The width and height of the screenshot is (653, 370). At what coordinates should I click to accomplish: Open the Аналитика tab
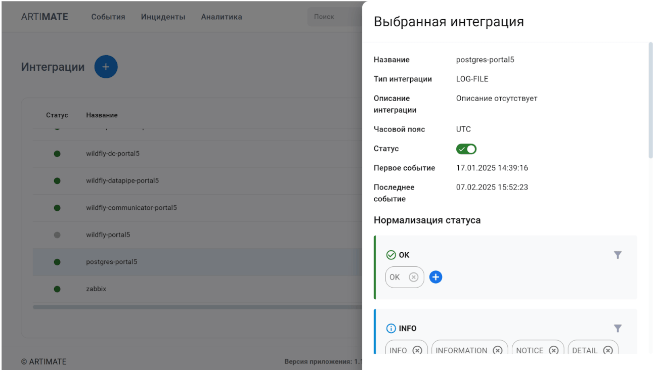(x=221, y=17)
